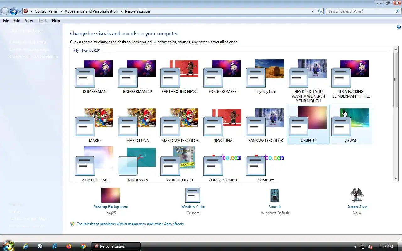Click the My Themes (19) header

pyautogui.click(x=87, y=51)
